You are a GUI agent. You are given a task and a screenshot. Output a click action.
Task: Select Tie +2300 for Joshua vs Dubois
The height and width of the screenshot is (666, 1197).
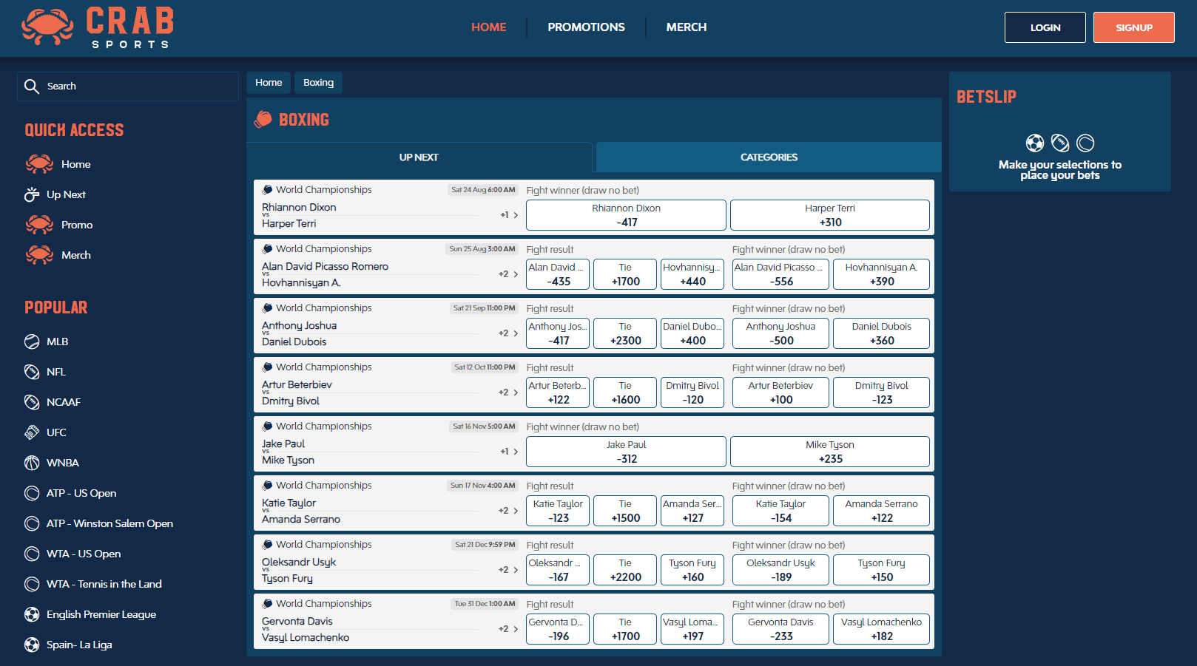coord(625,333)
